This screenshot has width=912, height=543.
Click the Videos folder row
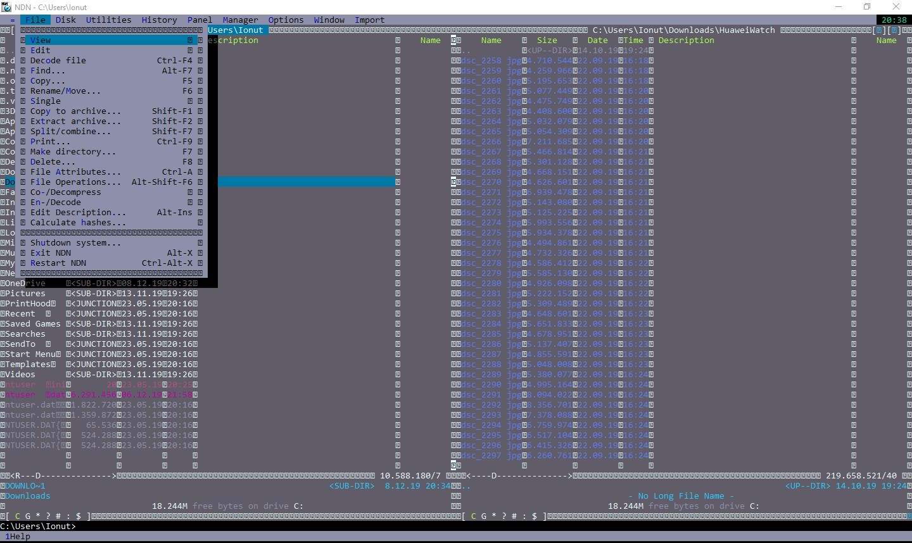(x=99, y=374)
